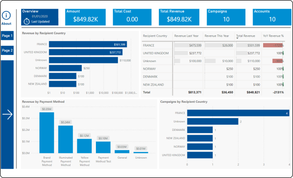Click the next page arrow icon
Image resolution: width=293 pixels, height=178 pixels.
[x=7, y=115]
